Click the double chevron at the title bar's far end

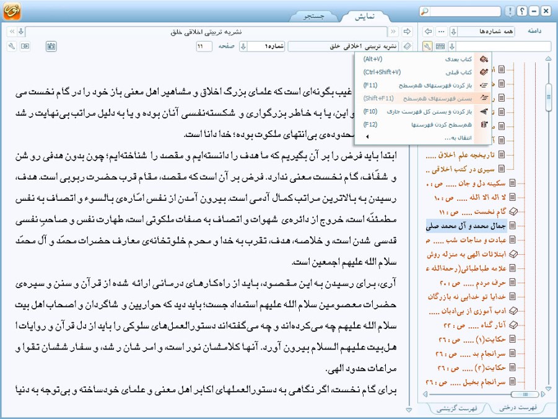(x=12, y=32)
